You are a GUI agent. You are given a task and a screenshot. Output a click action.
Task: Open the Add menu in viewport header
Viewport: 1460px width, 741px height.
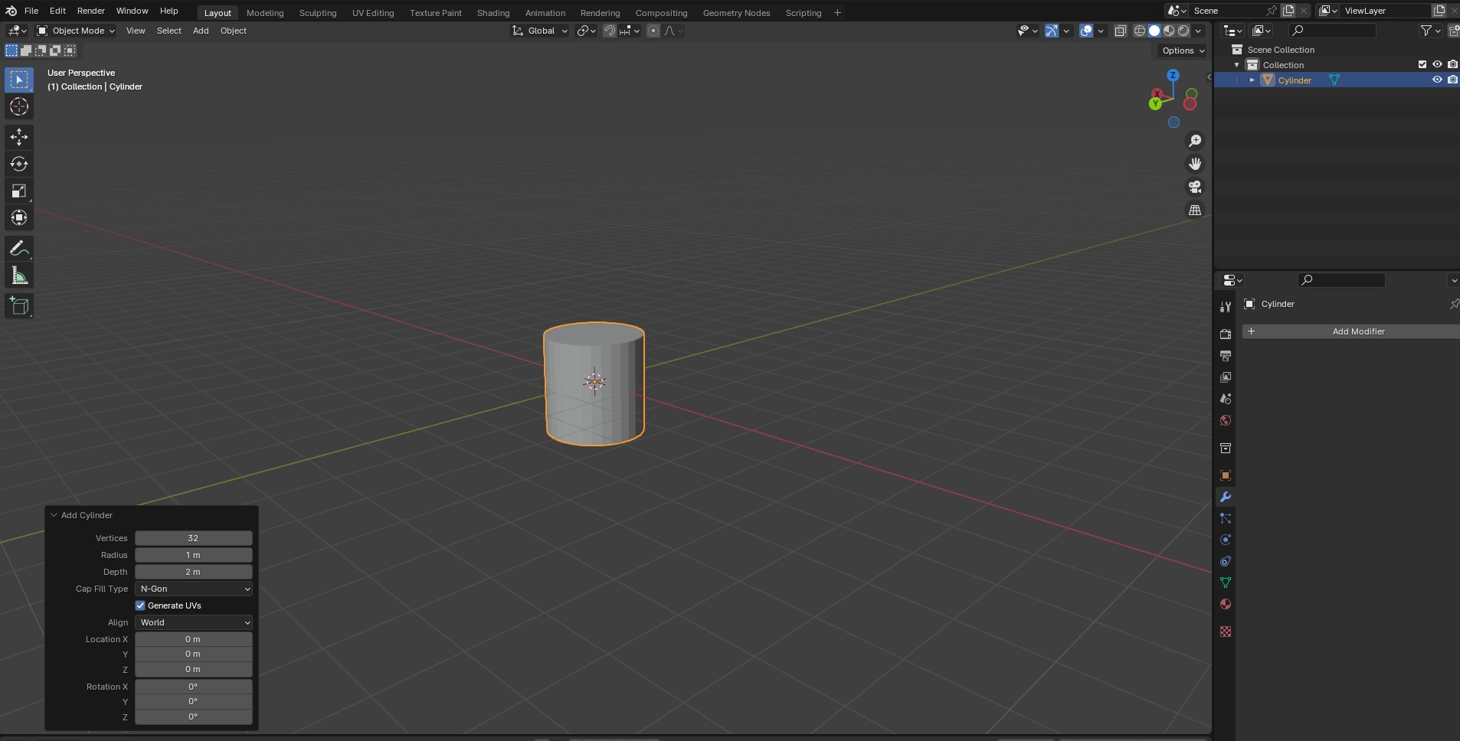[200, 31]
